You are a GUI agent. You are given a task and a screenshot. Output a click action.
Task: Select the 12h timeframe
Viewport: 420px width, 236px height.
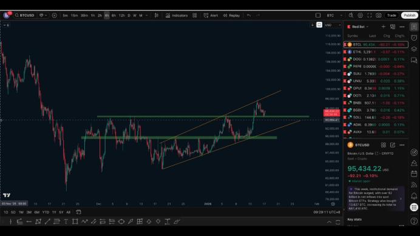point(121,16)
